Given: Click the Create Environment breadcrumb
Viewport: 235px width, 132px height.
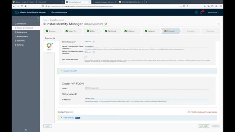Looking at the screenshot, I should tap(57, 20).
